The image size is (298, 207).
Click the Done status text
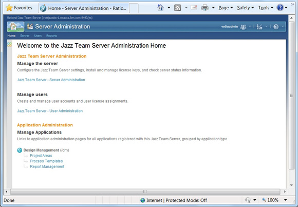9,200
